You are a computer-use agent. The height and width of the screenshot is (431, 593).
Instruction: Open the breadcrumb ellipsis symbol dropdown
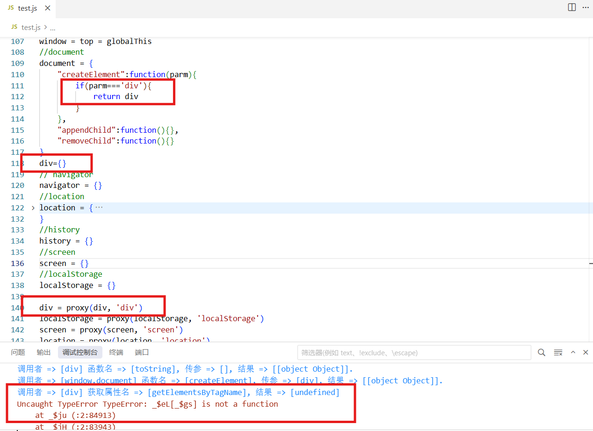click(52, 28)
